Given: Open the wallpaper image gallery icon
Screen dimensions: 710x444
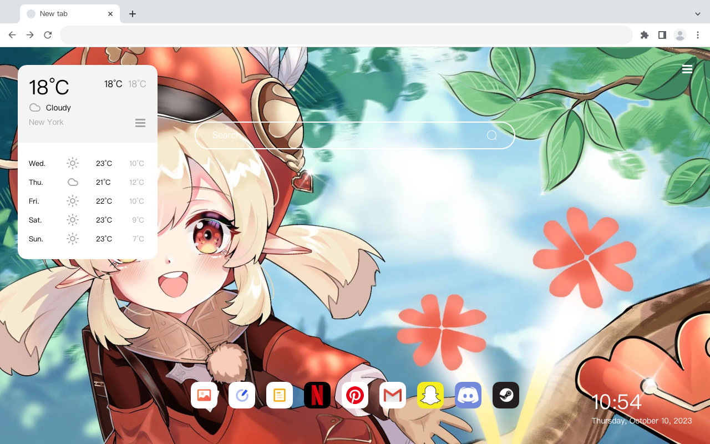Looking at the screenshot, I should click(204, 395).
